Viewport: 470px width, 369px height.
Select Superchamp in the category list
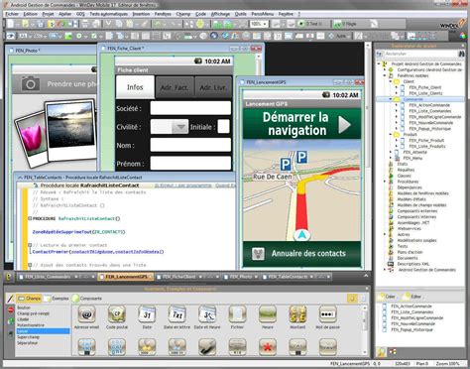click(28, 337)
